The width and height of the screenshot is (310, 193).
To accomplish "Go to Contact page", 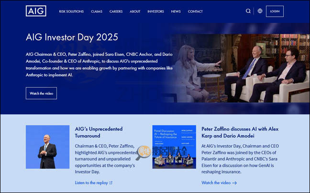I will click(195, 11).
